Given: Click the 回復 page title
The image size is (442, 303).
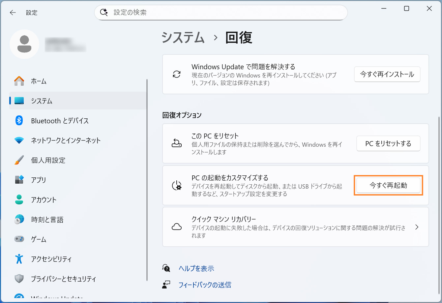Looking at the screenshot, I should (239, 38).
